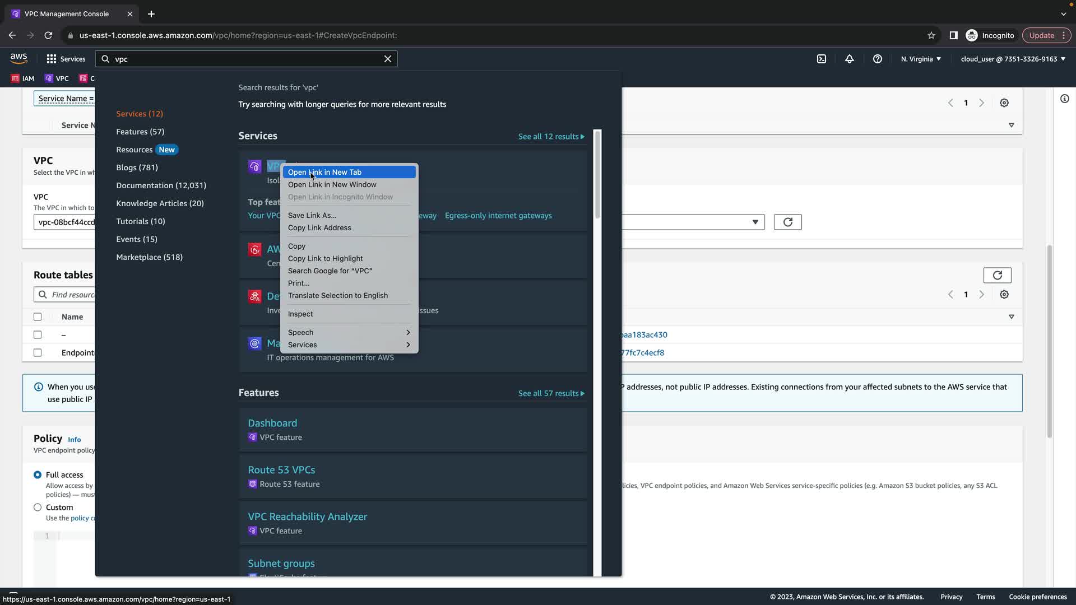Check the Endpoint route table checkbox
Viewport: 1076px width, 605px height.
pos(38,353)
